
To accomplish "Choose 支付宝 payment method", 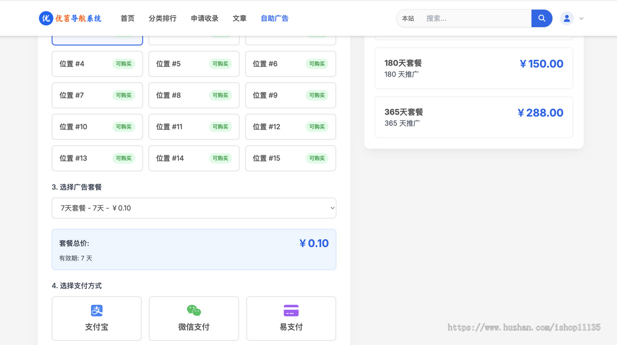I will (x=97, y=318).
